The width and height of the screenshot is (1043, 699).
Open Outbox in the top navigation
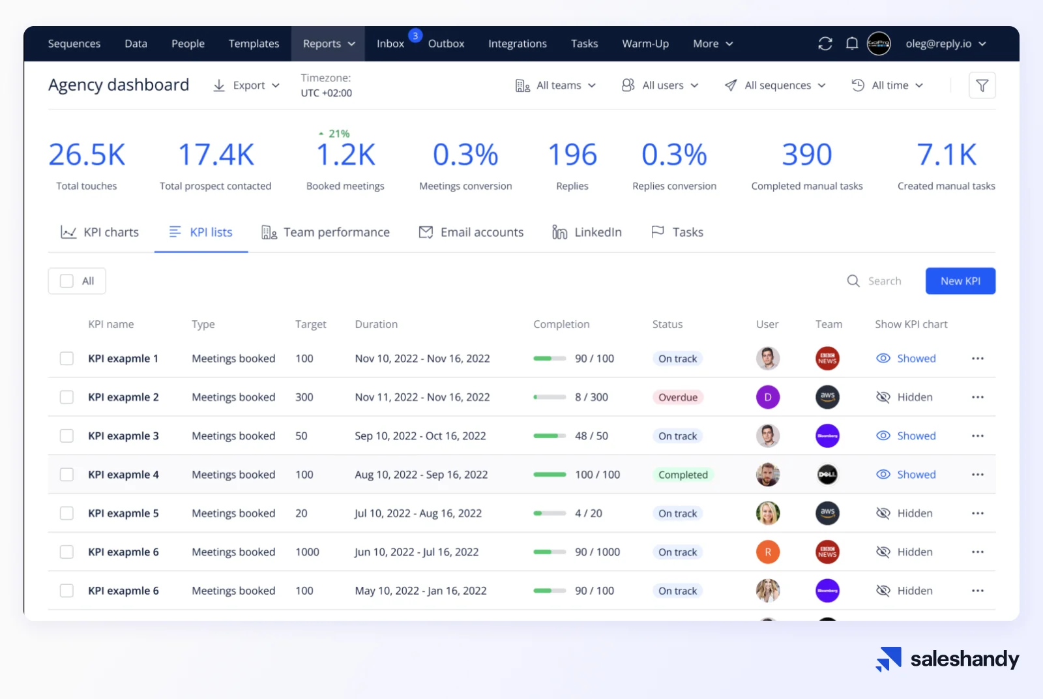tap(447, 44)
